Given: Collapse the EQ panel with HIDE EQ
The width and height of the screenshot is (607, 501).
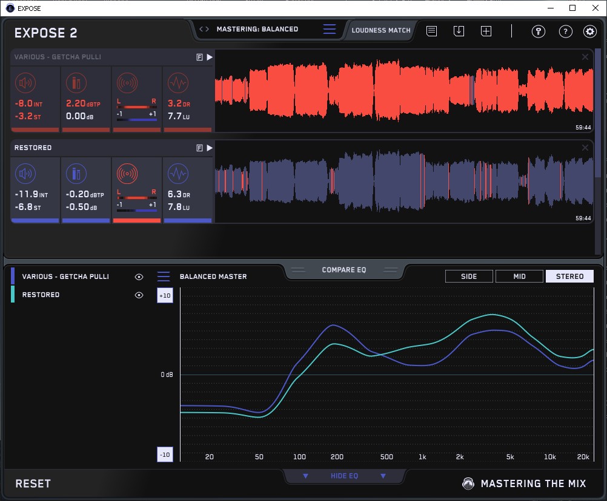Looking at the screenshot, I should tap(344, 476).
